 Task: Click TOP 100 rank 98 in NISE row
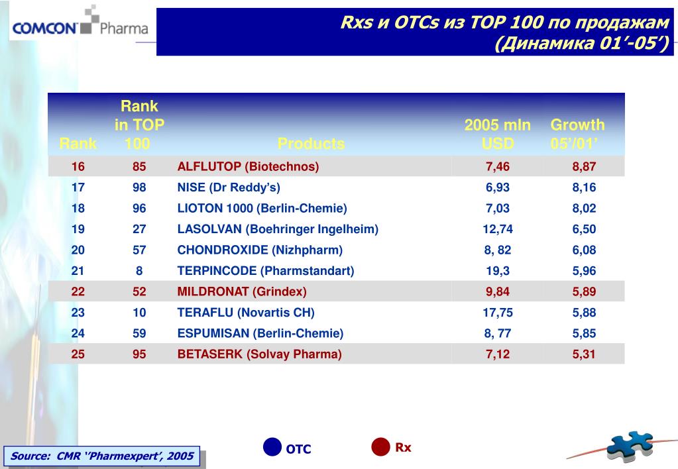pos(139,187)
